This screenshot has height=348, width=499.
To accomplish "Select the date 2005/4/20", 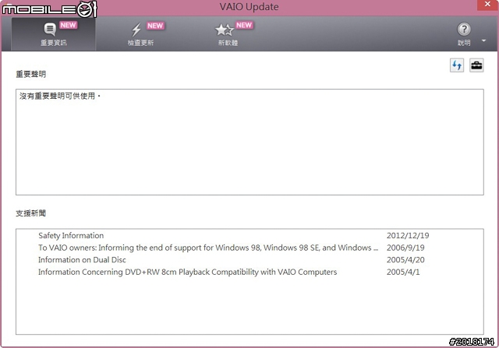I will (405, 260).
